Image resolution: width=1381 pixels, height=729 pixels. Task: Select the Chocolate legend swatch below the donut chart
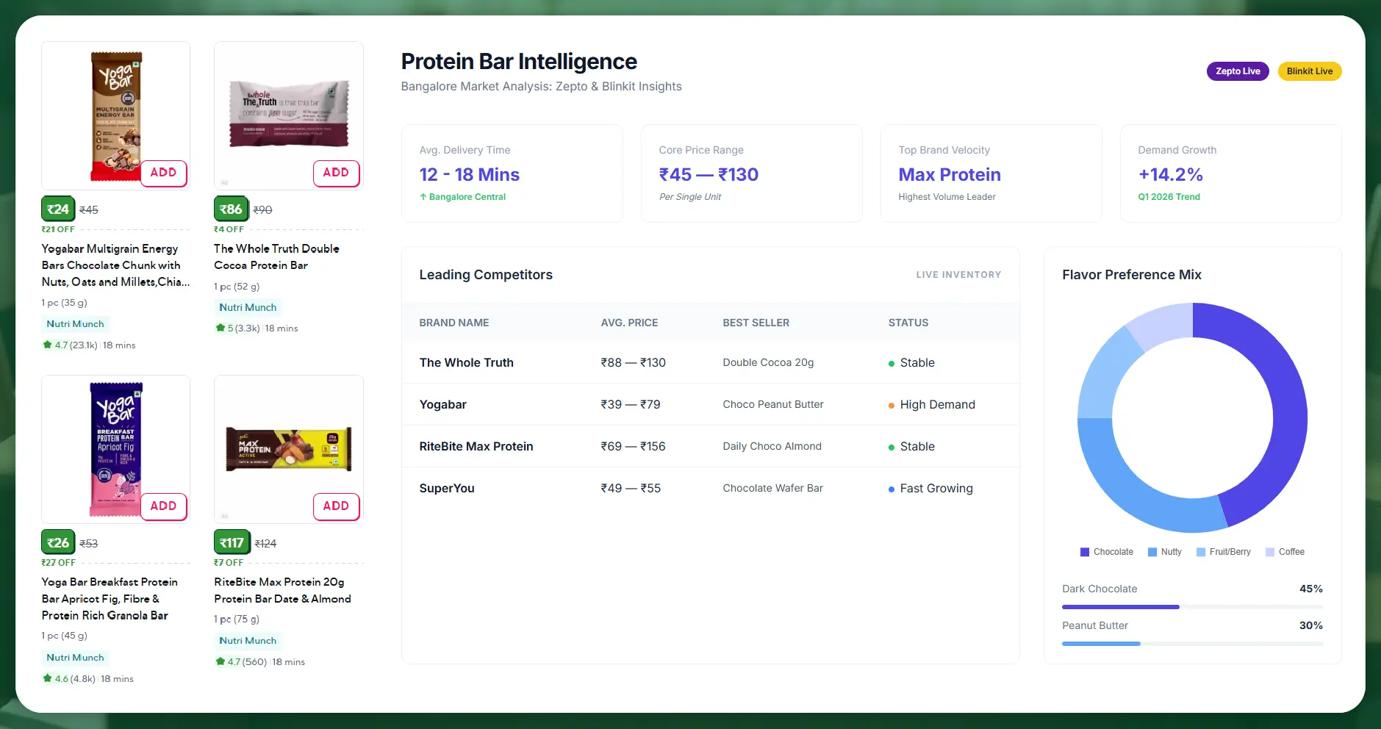[1085, 551]
